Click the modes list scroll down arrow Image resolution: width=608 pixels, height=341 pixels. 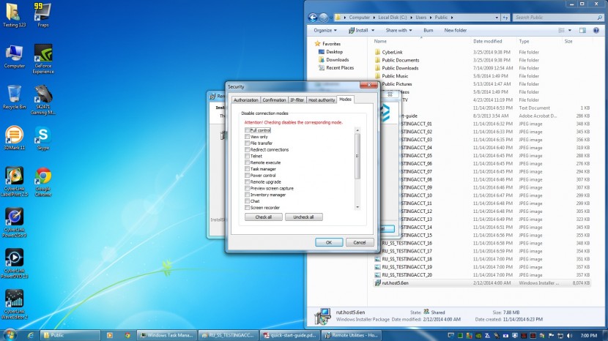tap(357, 207)
